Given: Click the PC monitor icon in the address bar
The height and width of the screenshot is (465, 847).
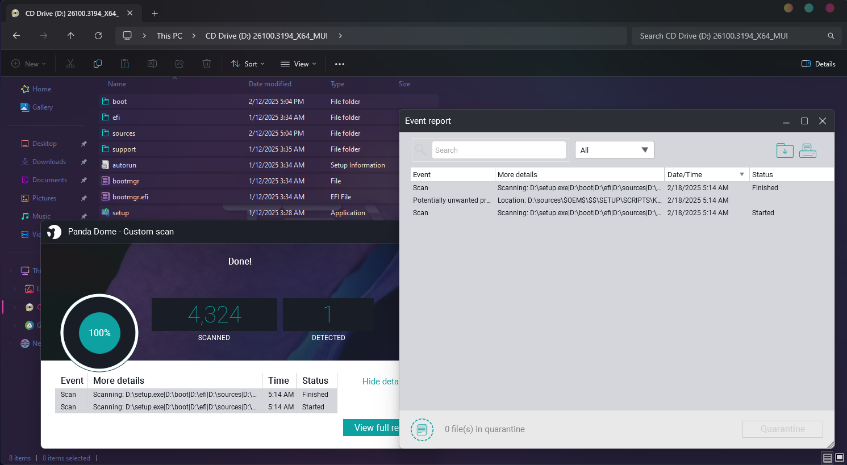Looking at the screenshot, I should 127,36.
